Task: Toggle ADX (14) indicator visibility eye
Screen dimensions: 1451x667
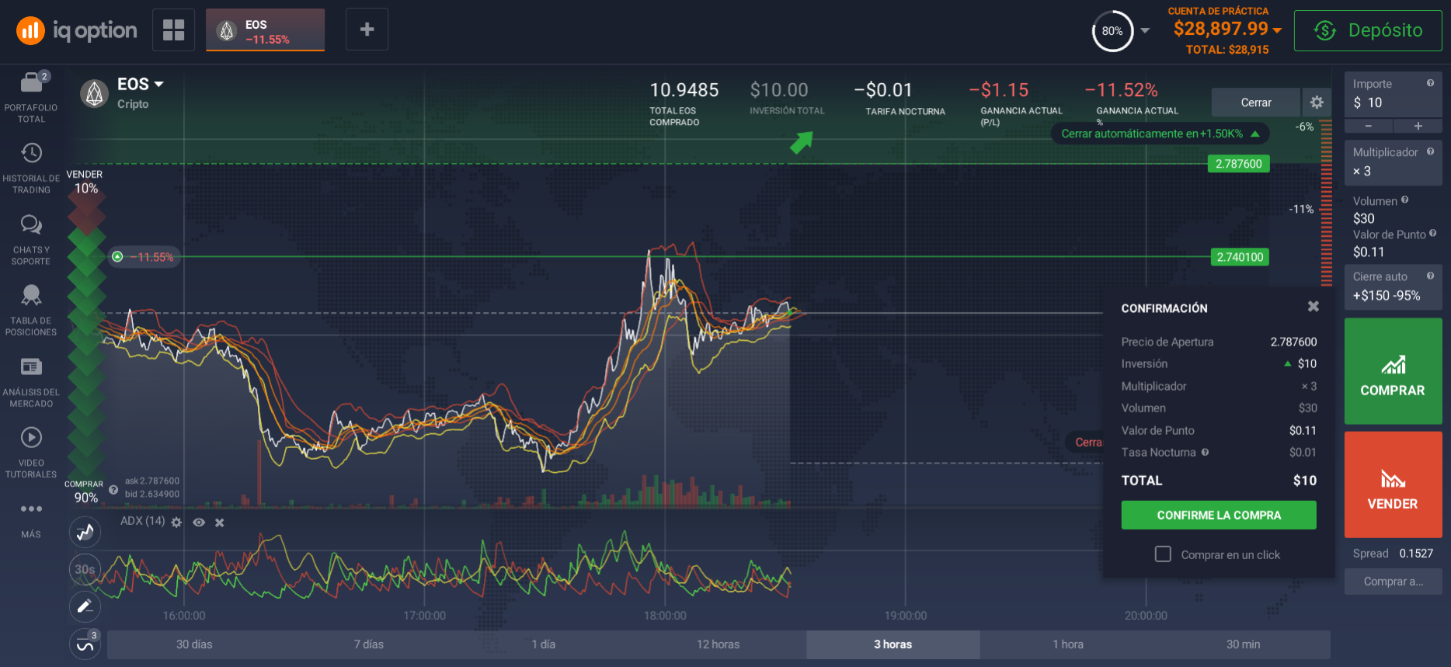Action: (x=199, y=523)
